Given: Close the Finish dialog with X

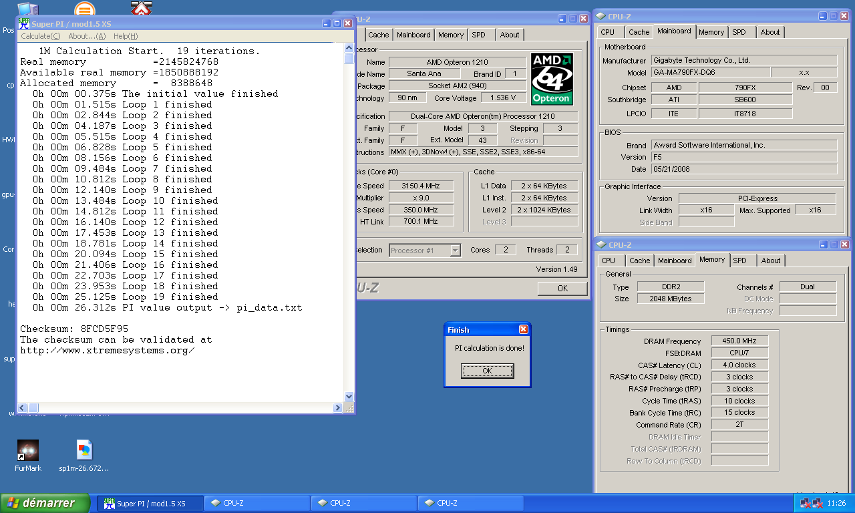Looking at the screenshot, I should click(524, 329).
